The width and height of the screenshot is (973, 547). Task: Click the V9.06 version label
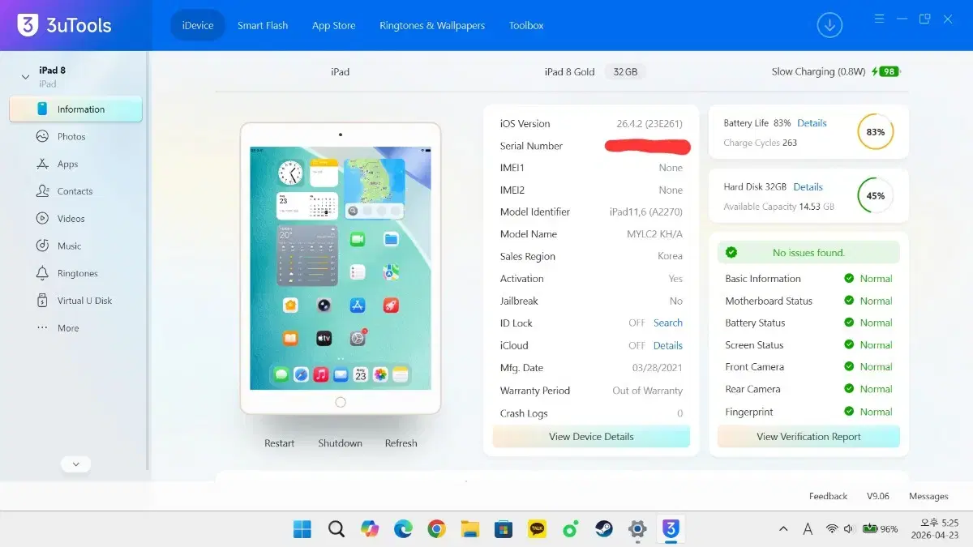pos(878,496)
